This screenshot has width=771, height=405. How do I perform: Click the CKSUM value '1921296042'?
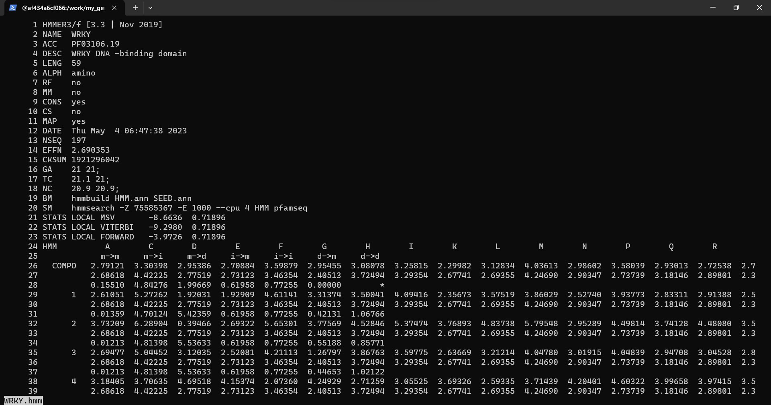95,160
